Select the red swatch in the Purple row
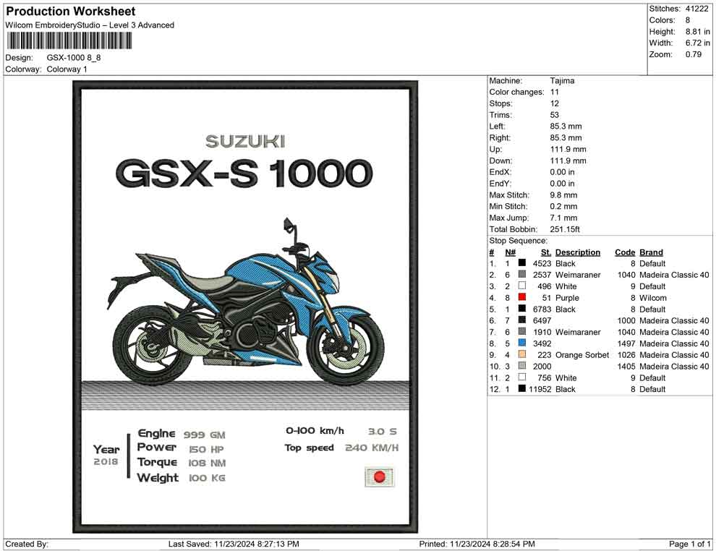The width and height of the screenshot is (716, 551). [522, 298]
